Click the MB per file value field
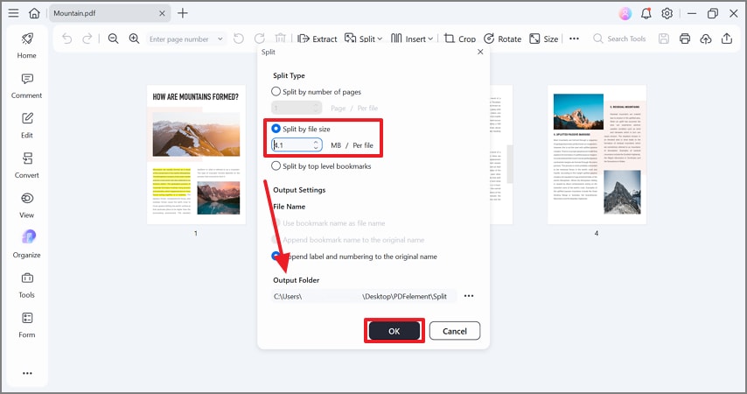This screenshot has height=394, width=747. point(297,145)
